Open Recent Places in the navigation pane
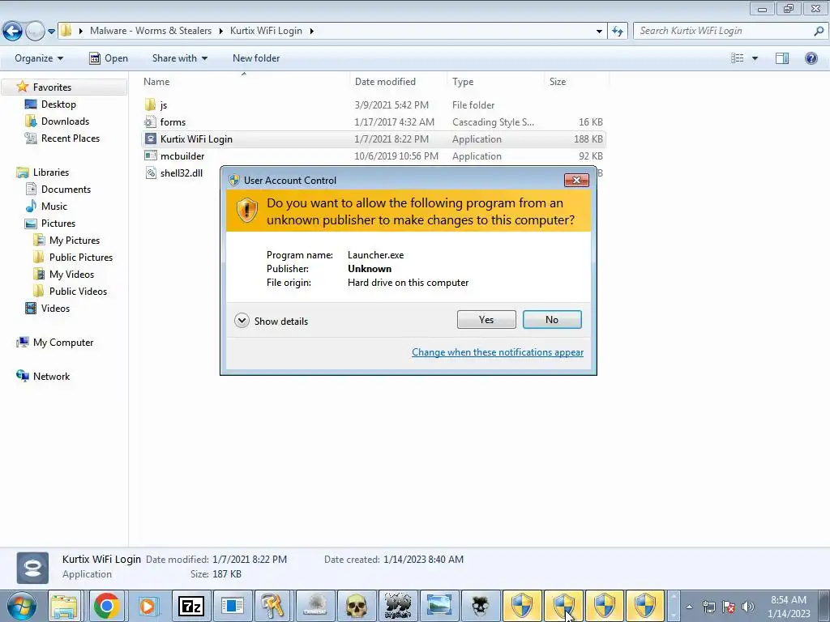 pos(70,138)
